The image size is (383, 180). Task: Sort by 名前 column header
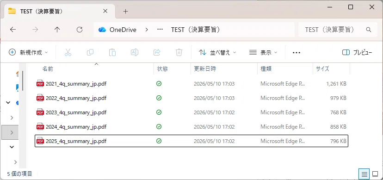coord(48,69)
